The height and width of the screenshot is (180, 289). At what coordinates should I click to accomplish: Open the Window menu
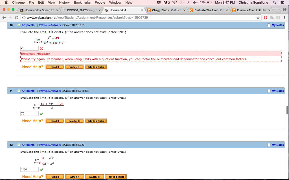coord(115,2)
